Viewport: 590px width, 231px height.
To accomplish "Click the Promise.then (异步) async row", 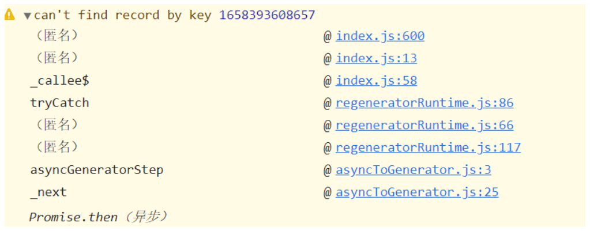I will tap(99, 217).
